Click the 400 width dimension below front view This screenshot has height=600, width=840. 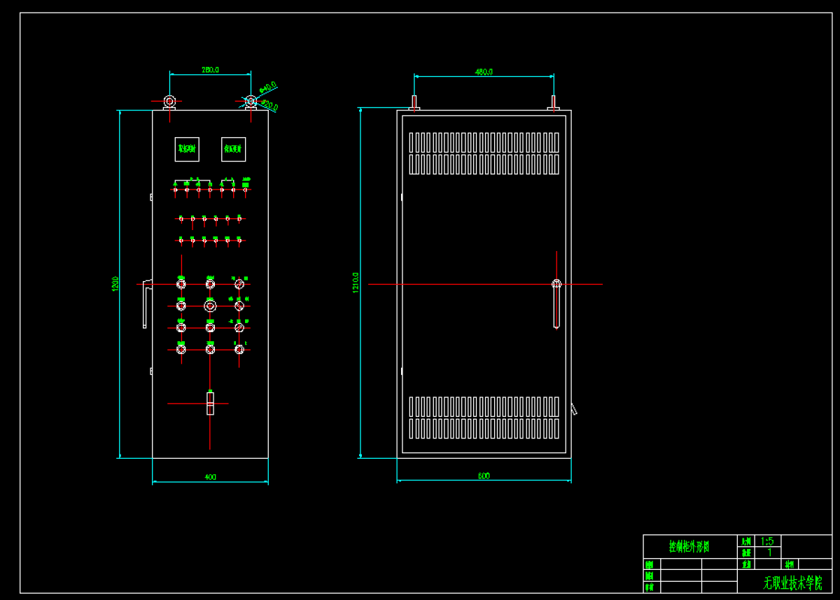coord(210,477)
